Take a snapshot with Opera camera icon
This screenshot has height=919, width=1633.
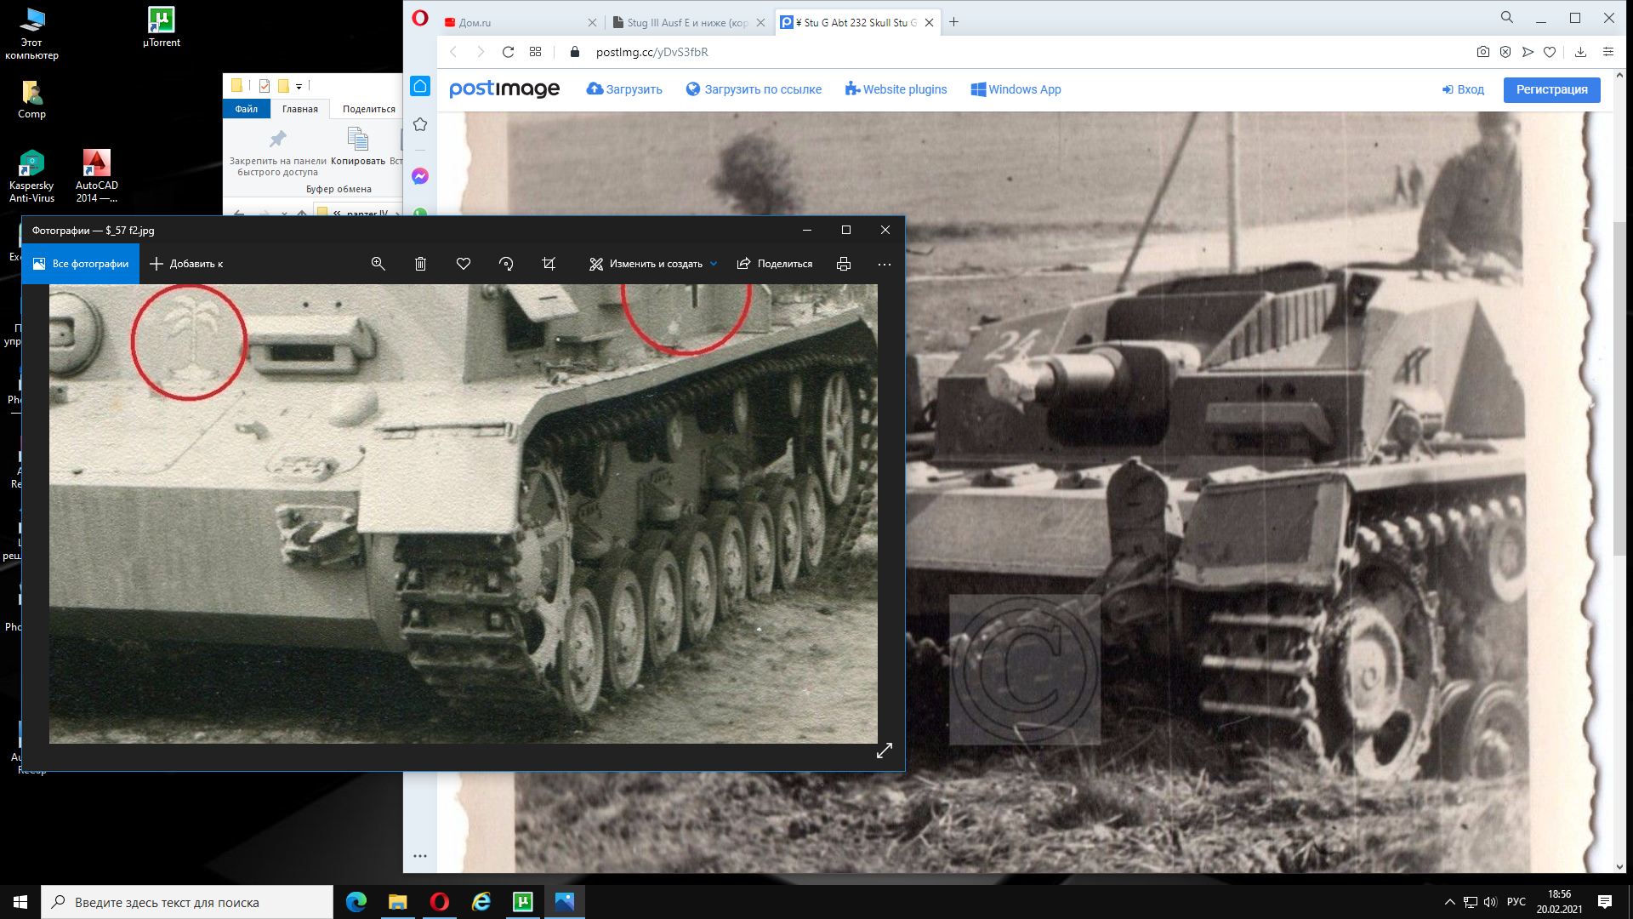[1483, 52]
